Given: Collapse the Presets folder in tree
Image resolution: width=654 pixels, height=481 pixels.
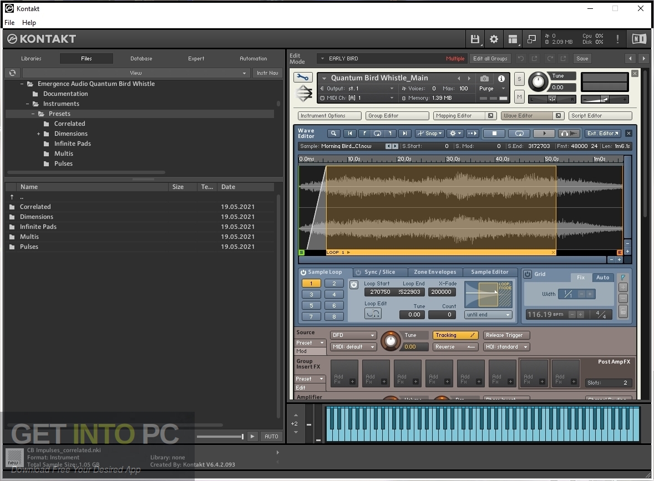Looking at the screenshot, I should tap(33, 114).
